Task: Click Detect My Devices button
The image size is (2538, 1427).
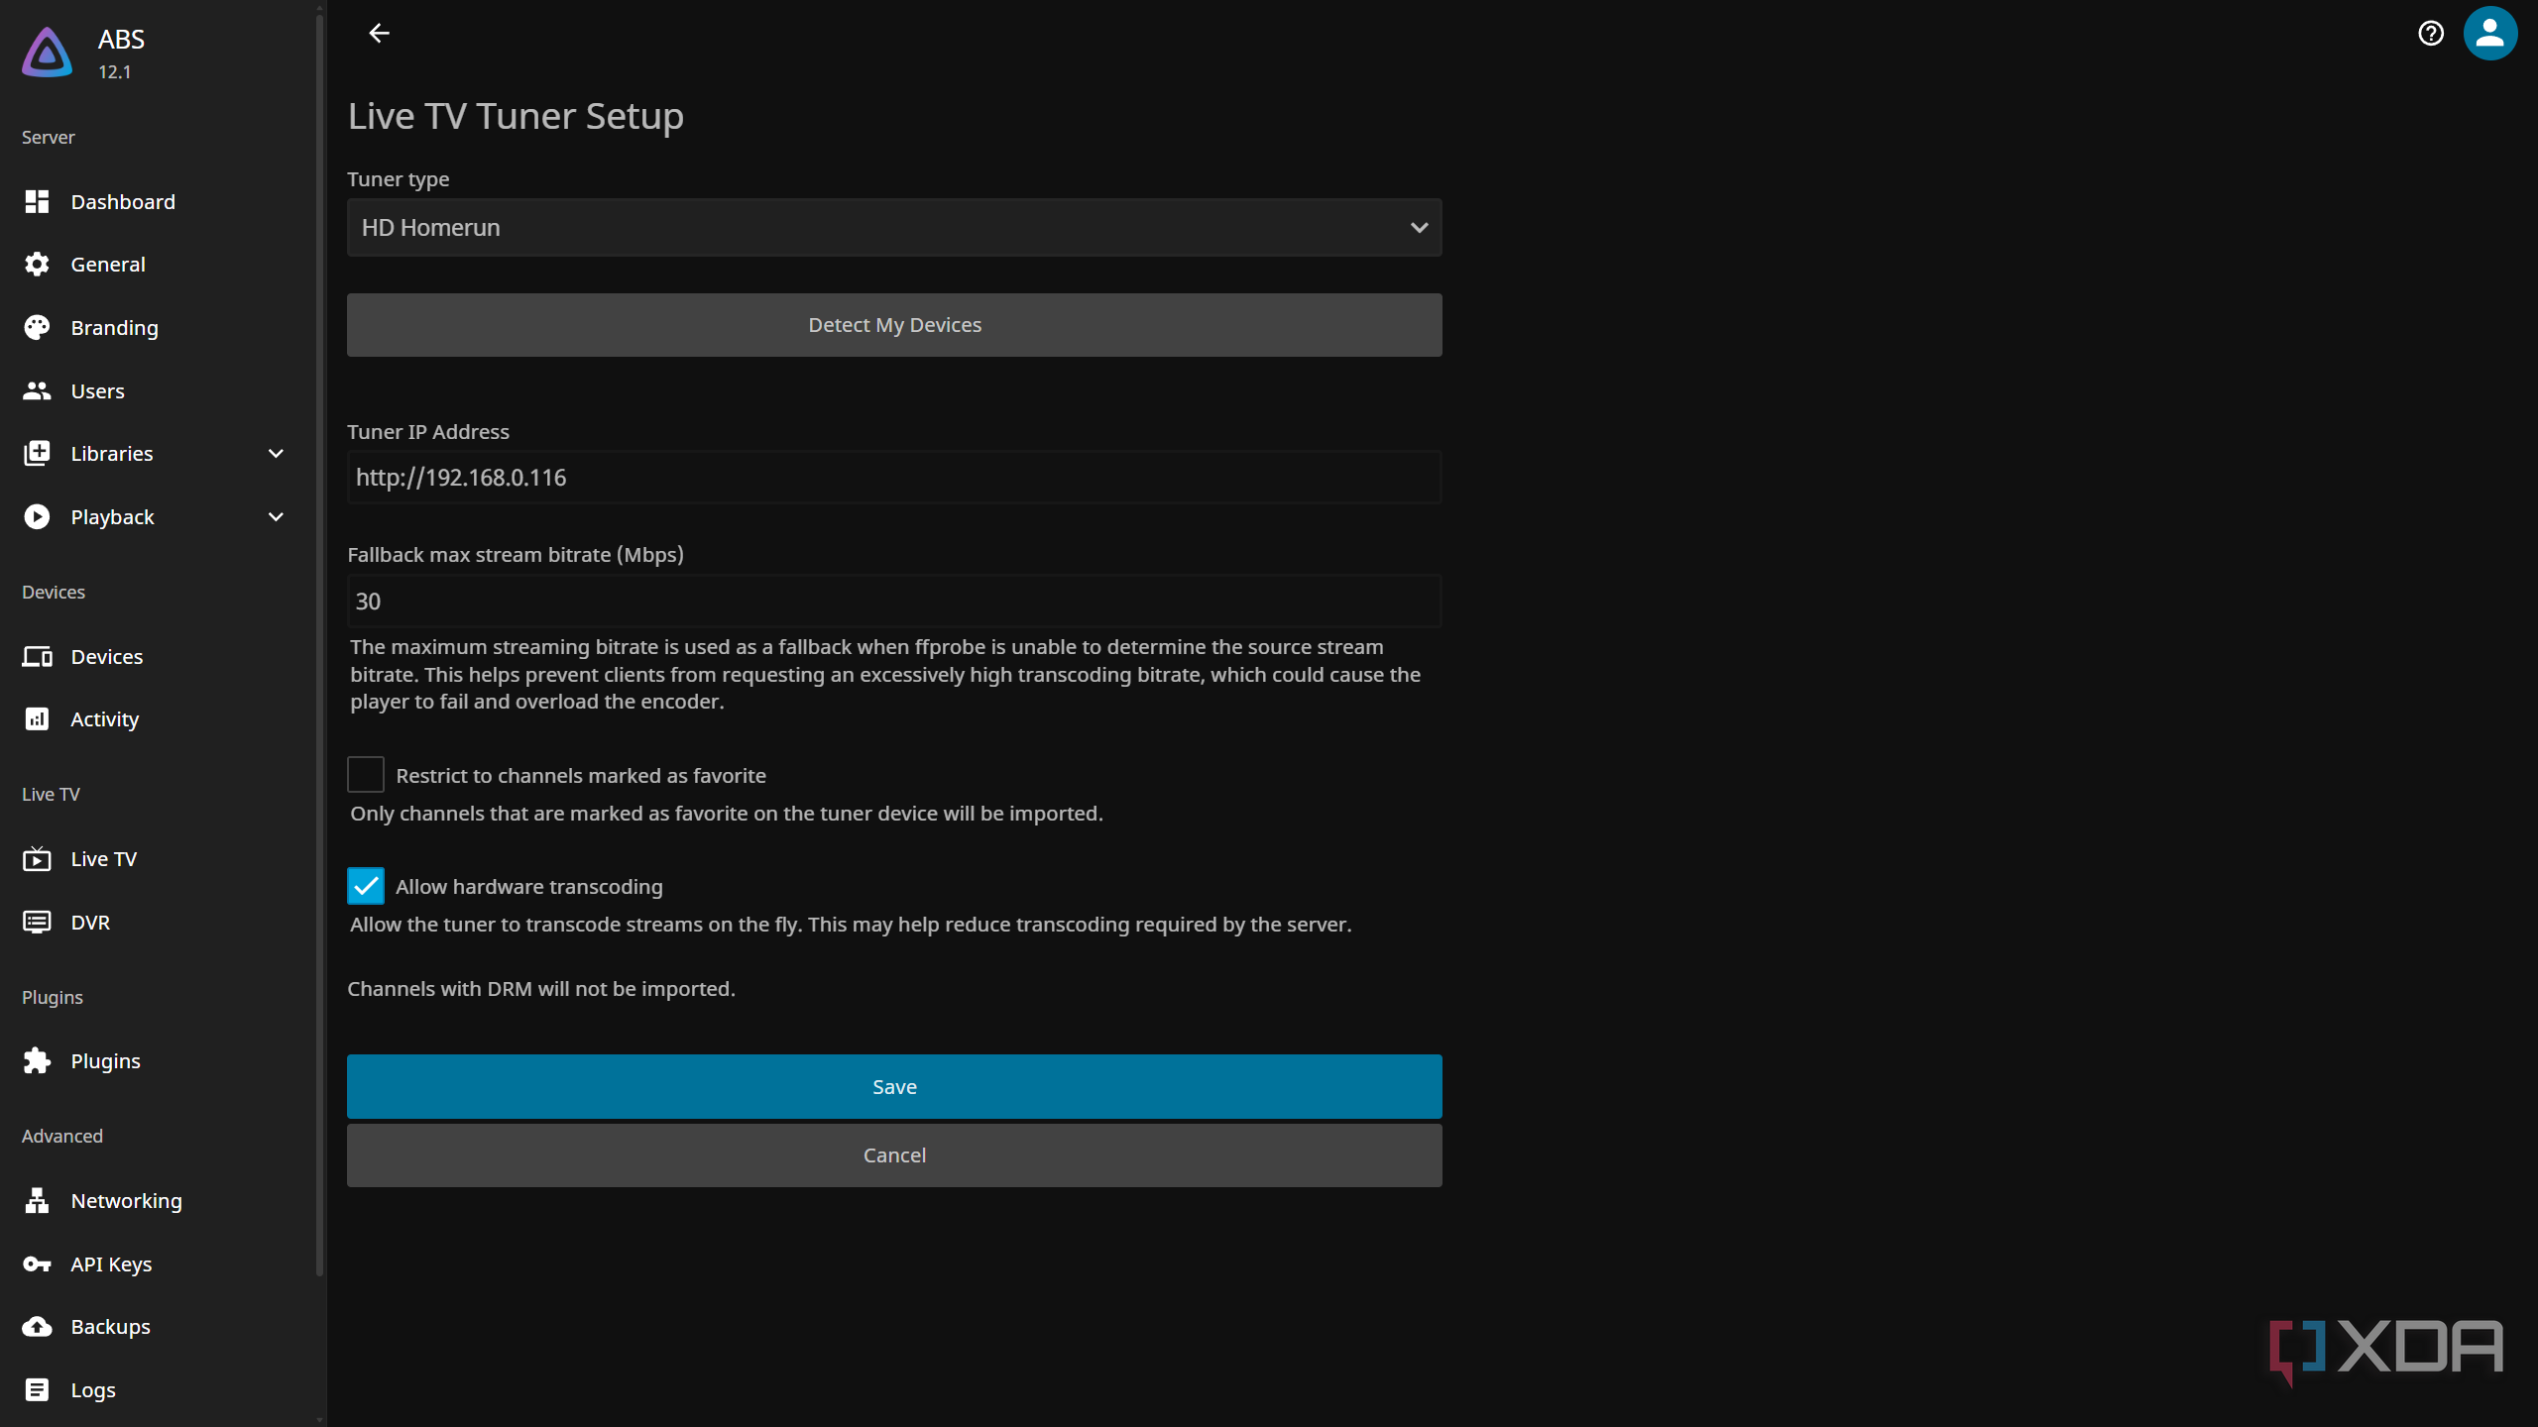Action: coord(894,325)
